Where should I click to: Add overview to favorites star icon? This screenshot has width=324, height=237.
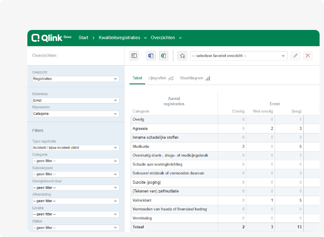182,56
